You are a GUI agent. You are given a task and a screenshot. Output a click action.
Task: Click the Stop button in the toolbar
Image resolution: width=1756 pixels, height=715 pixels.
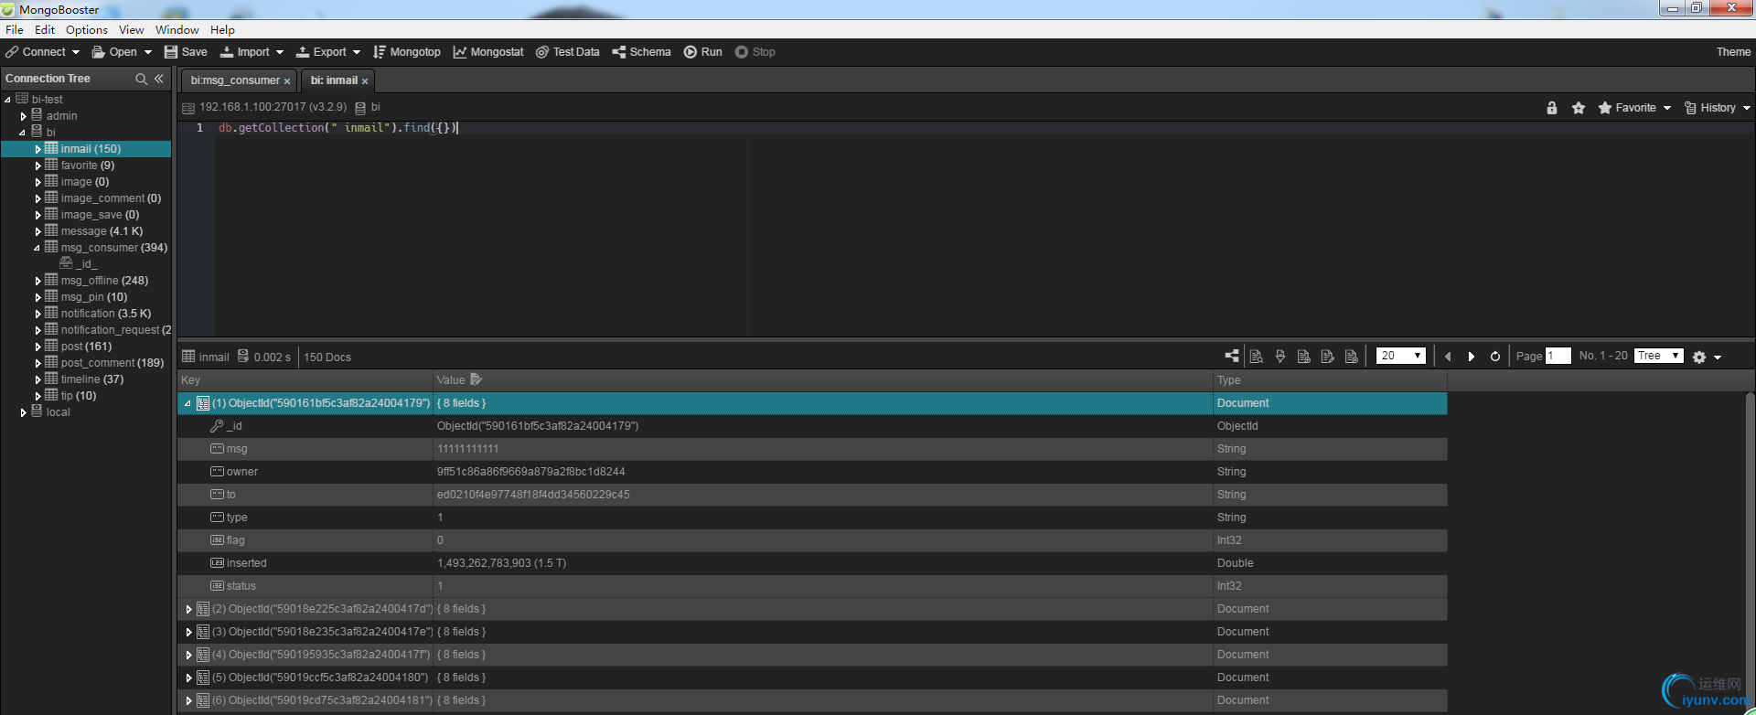[755, 52]
